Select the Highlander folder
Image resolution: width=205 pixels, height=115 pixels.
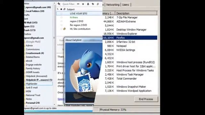pos(38,84)
